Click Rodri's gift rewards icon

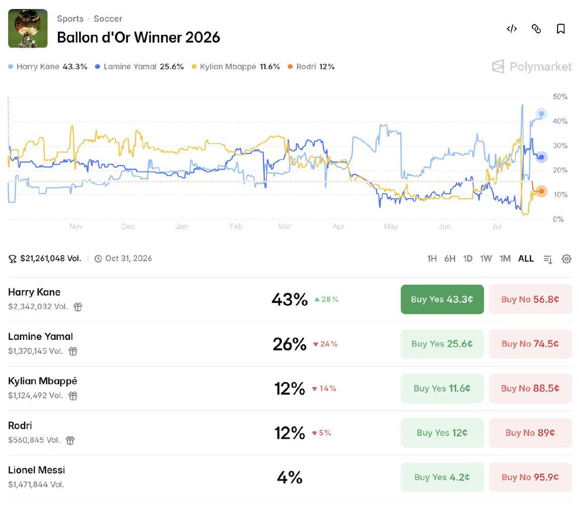pos(70,440)
